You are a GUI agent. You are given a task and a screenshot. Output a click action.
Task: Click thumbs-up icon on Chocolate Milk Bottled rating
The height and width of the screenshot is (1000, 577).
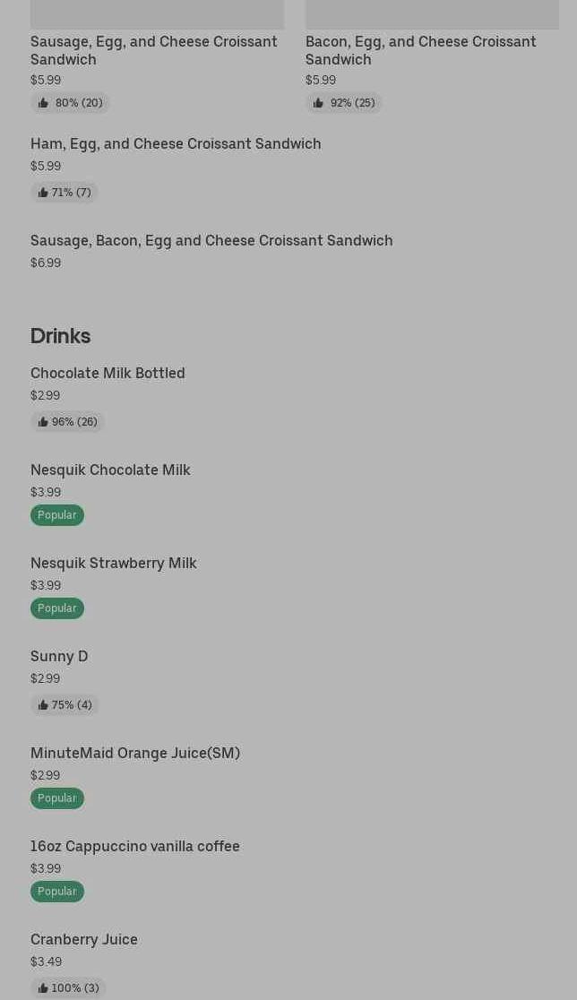pos(43,421)
